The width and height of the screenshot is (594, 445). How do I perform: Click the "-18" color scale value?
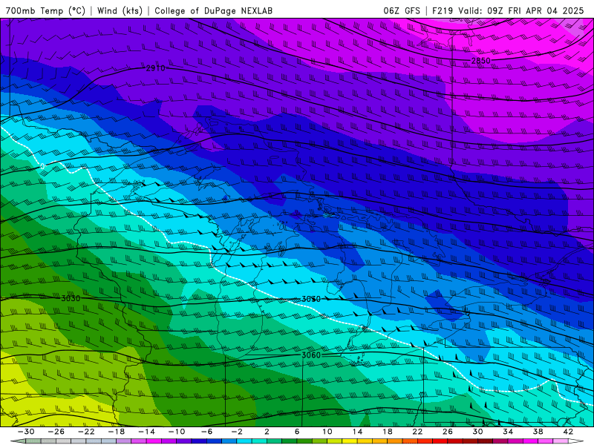point(117,432)
